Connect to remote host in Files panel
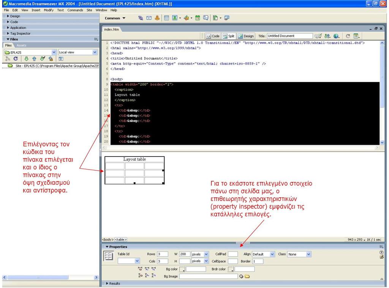Viewport: 389px width, 288px height. coord(8,59)
